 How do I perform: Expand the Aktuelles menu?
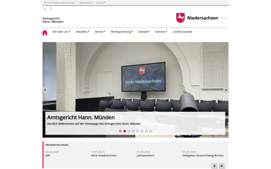(x=83, y=32)
